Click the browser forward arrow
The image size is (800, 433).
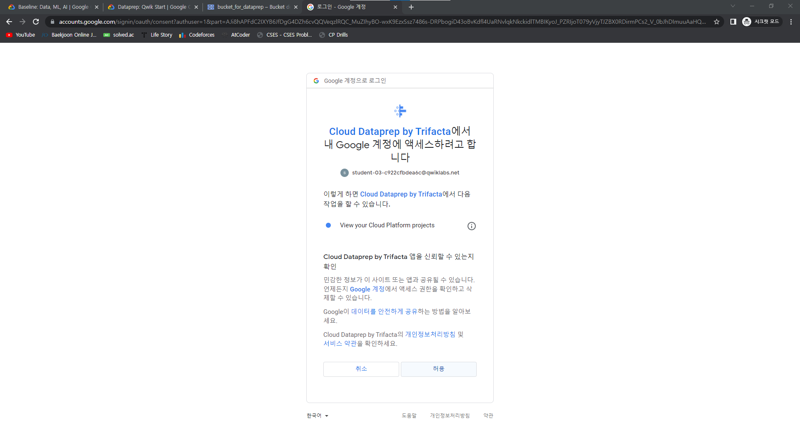click(x=22, y=22)
